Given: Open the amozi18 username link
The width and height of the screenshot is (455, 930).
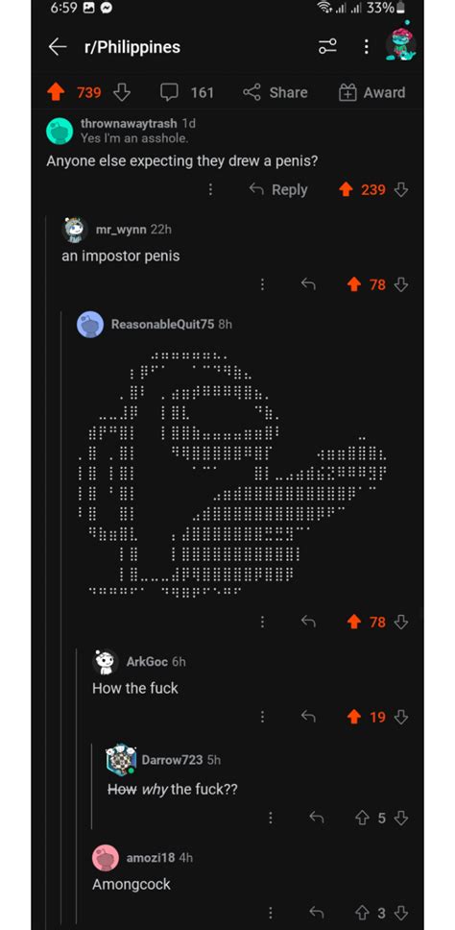Looking at the screenshot, I should [x=151, y=858].
